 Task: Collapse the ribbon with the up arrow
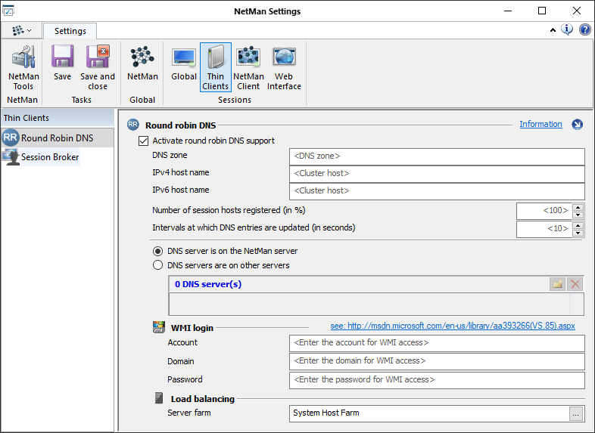tap(553, 30)
